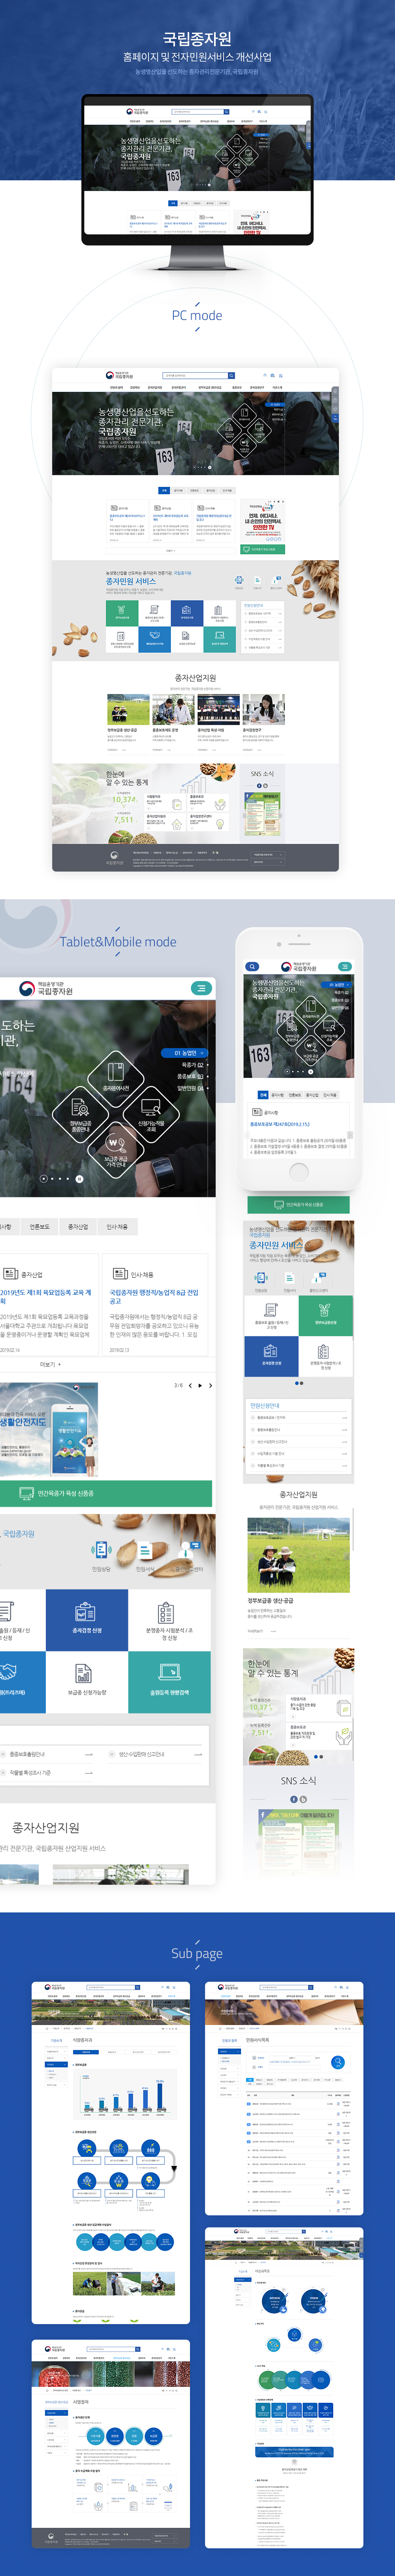The height and width of the screenshot is (2576, 395).
Task: Click 보급종 신청가능량 tile in tablet mockup
Action: click(x=87, y=1682)
